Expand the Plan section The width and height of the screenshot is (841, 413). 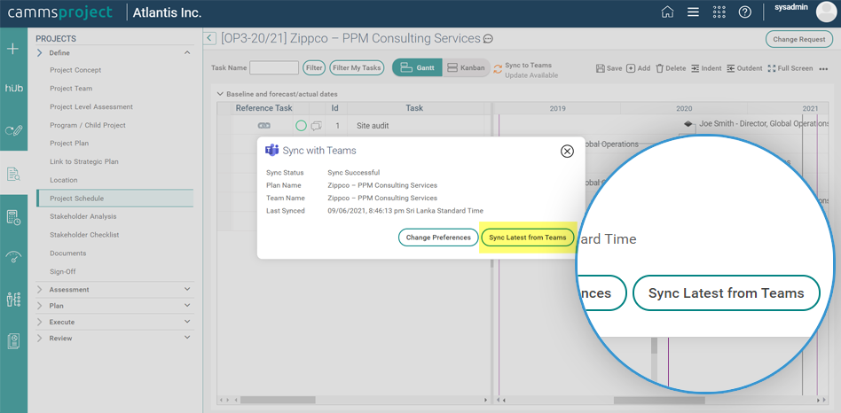[186, 306]
